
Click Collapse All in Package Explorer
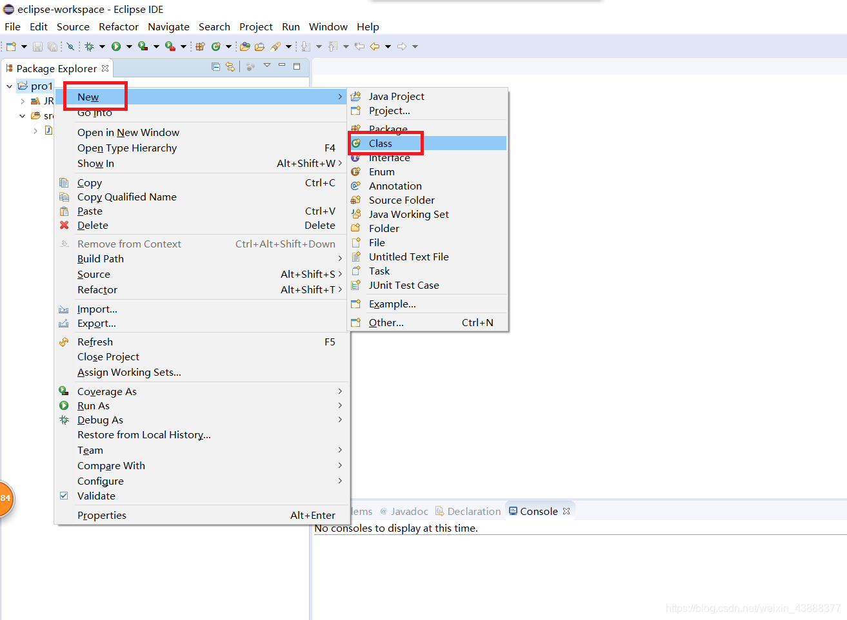(215, 66)
